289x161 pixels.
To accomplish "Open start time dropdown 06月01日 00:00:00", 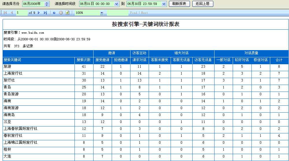I will [116, 4].
